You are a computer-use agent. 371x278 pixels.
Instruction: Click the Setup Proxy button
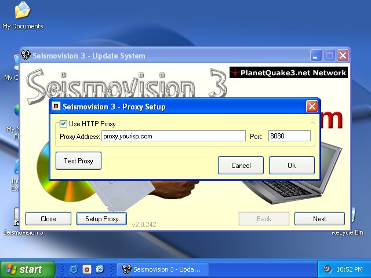coord(102,219)
